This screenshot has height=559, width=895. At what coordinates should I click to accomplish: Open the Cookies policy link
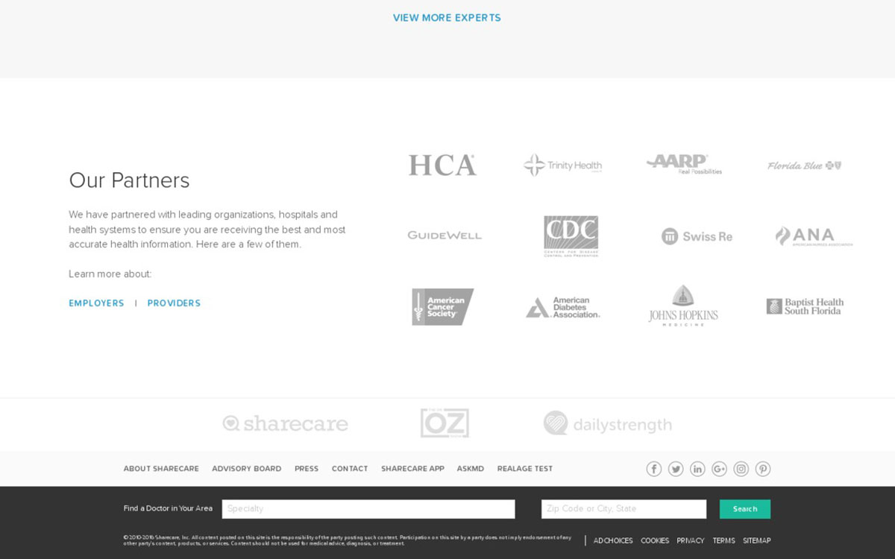coord(655,541)
